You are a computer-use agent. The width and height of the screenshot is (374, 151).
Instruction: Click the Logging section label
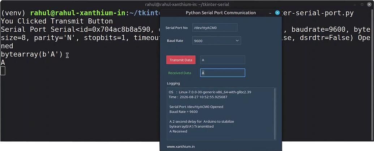point(173,83)
